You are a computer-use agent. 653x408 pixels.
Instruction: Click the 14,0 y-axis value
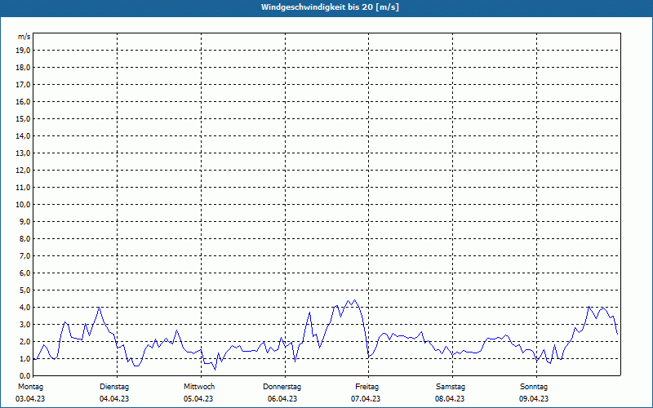tap(23, 135)
